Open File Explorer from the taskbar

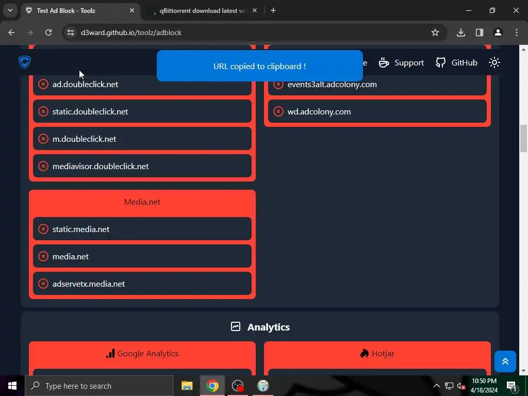(x=187, y=386)
